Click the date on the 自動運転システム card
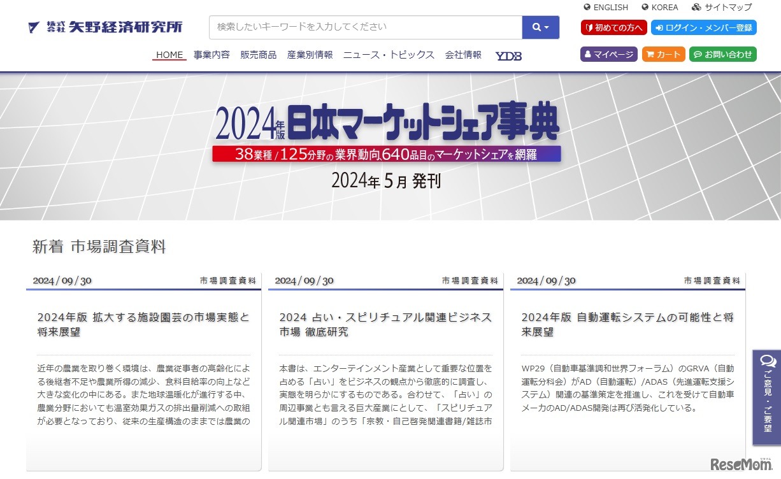Image resolution: width=781 pixels, height=479 pixels. [x=546, y=280]
